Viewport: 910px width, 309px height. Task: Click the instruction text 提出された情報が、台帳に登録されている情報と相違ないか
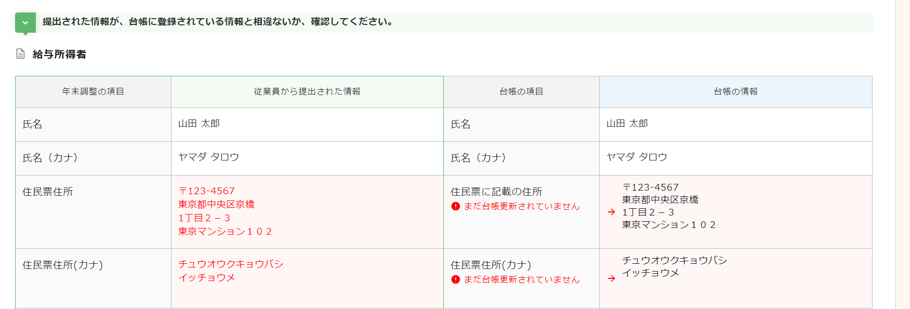pyautogui.click(x=217, y=22)
